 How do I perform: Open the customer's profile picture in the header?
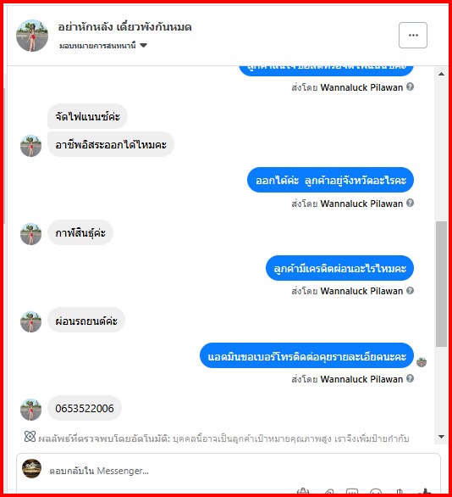(x=32, y=36)
